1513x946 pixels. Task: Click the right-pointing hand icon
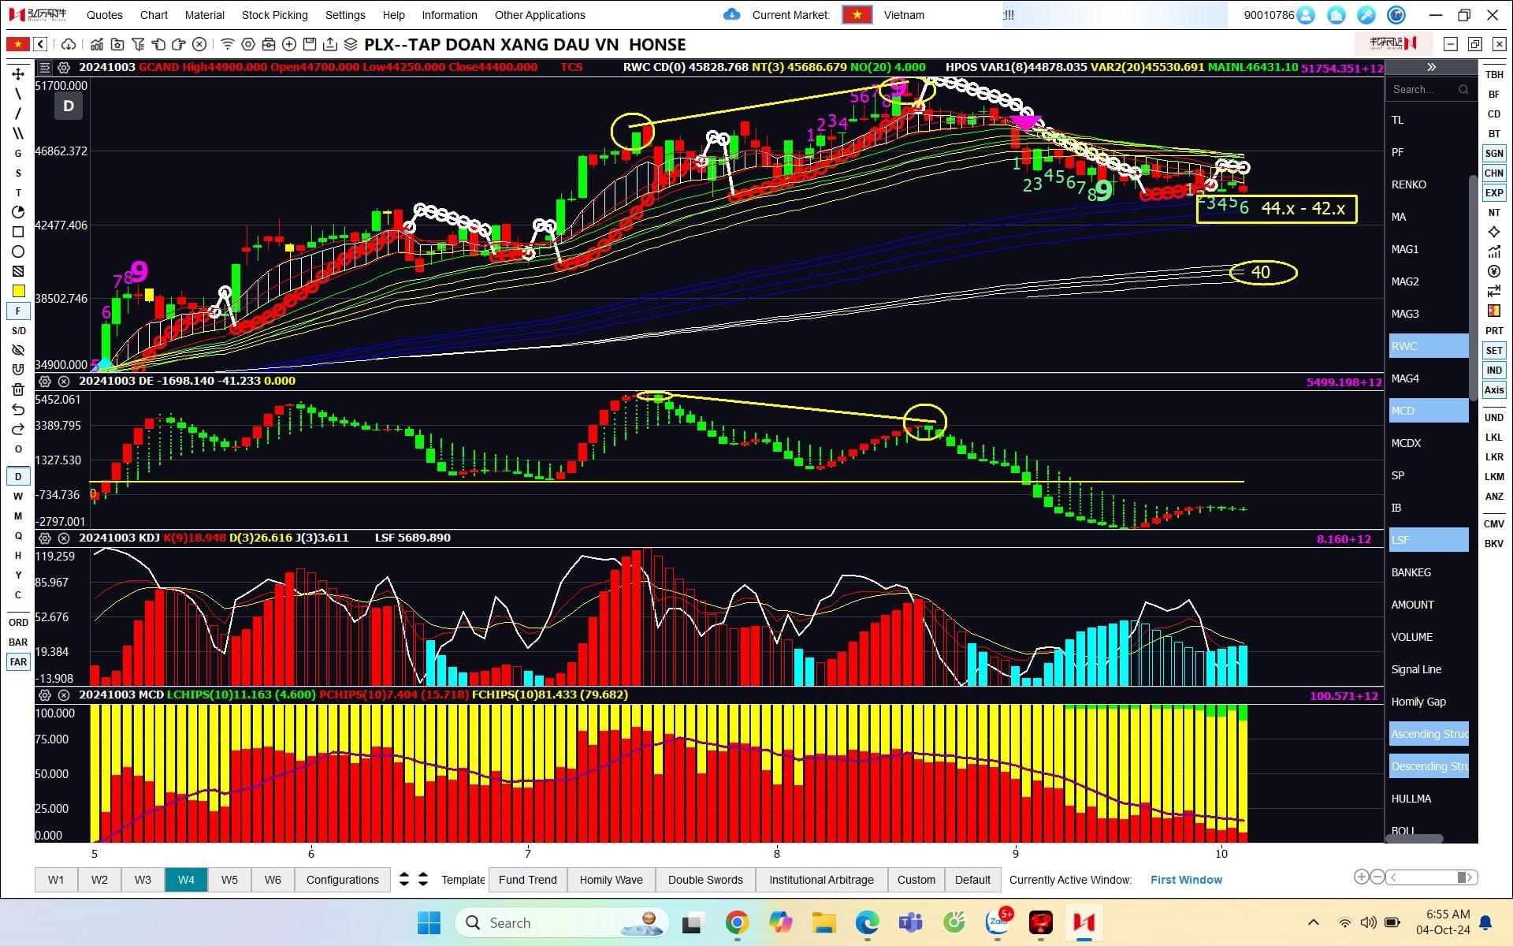[x=178, y=44]
